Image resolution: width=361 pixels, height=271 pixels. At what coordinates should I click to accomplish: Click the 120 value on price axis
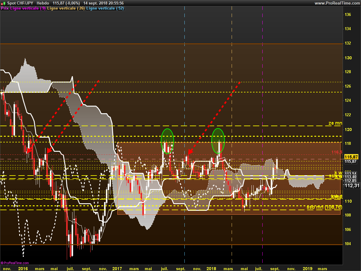348,129
